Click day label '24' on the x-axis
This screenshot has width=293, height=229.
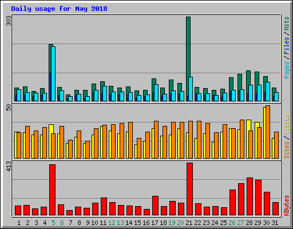point(215,223)
